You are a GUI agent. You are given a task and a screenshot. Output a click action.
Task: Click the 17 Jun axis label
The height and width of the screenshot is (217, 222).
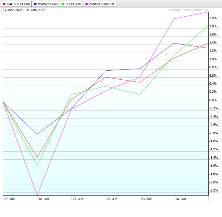(9, 199)
